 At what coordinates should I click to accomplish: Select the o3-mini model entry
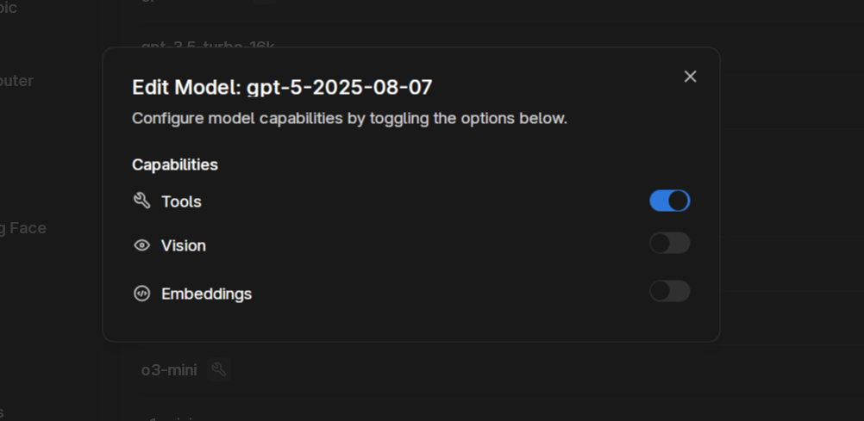coord(169,369)
